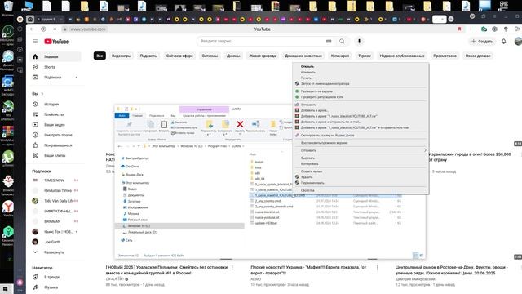Select OneDrive in Explorer navigation pane
Image resolution: width=522 pixels, height=294 pixels.
click(132, 167)
